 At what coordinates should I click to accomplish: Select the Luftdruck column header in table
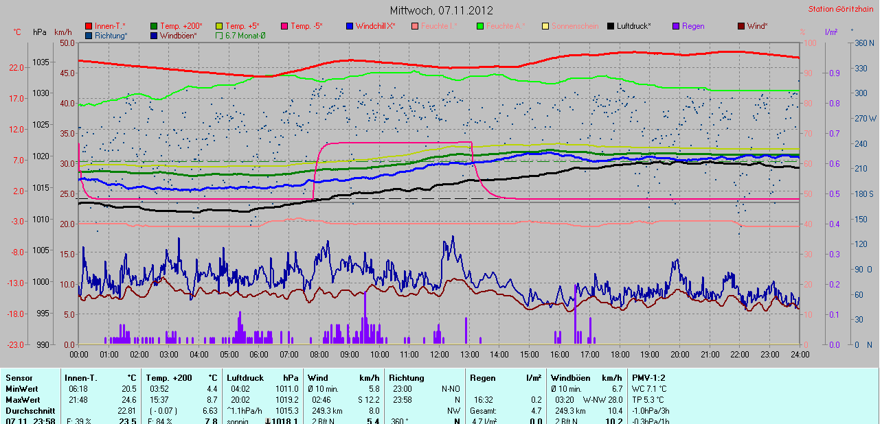(x=244, y=378)
